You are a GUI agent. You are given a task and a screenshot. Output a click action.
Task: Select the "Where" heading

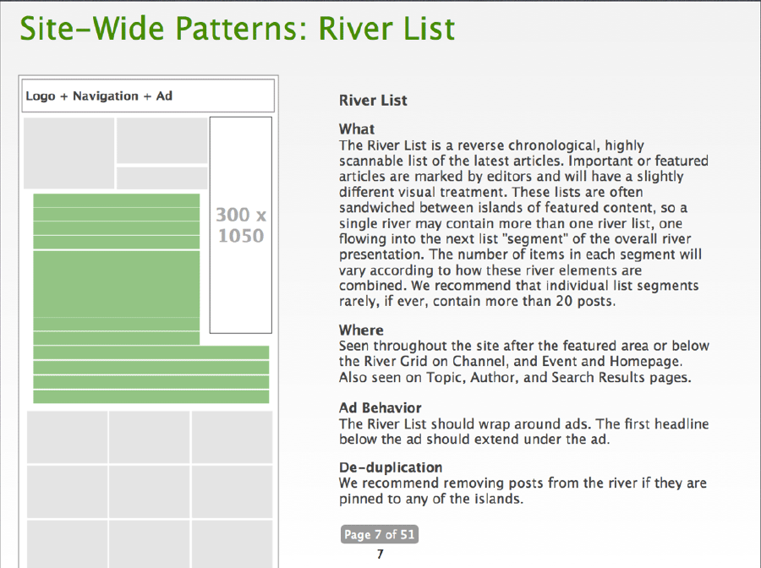pyautogui.click(x=361, y=330)
